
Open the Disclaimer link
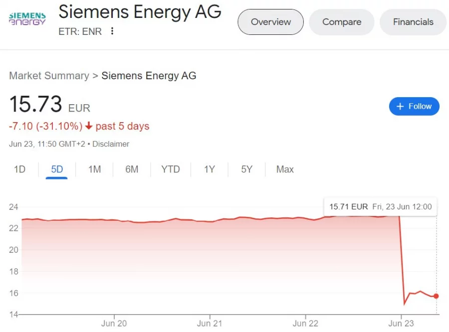pyautogui.click(x=111, y=144)
